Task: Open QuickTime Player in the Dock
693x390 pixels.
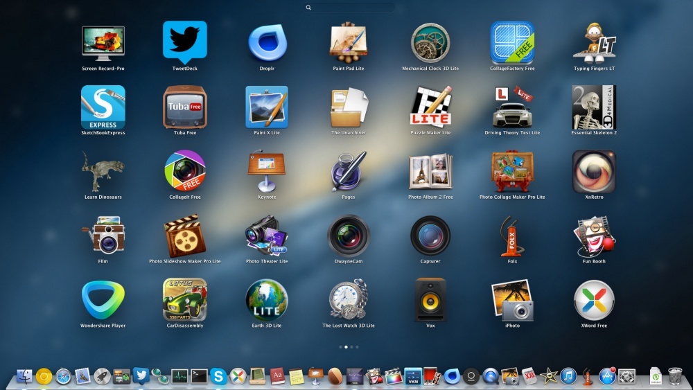Action: click(491, 376)
